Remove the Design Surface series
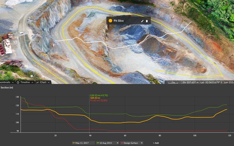This screenshot has width=234, height=146. pos(142,143)
